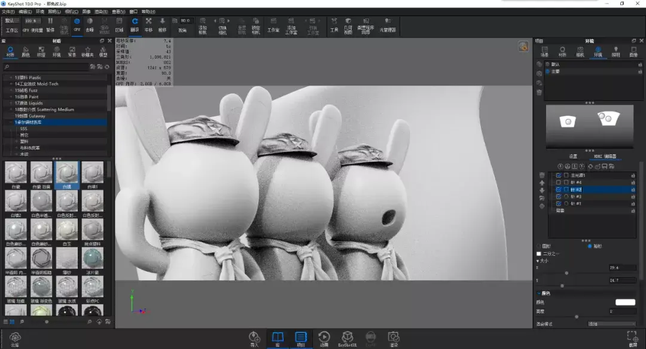Viewport: 646px width, 349px height.
Task: Switch to the 纹理 library tab
Action: pyautogui.click(x=41, y=52)
